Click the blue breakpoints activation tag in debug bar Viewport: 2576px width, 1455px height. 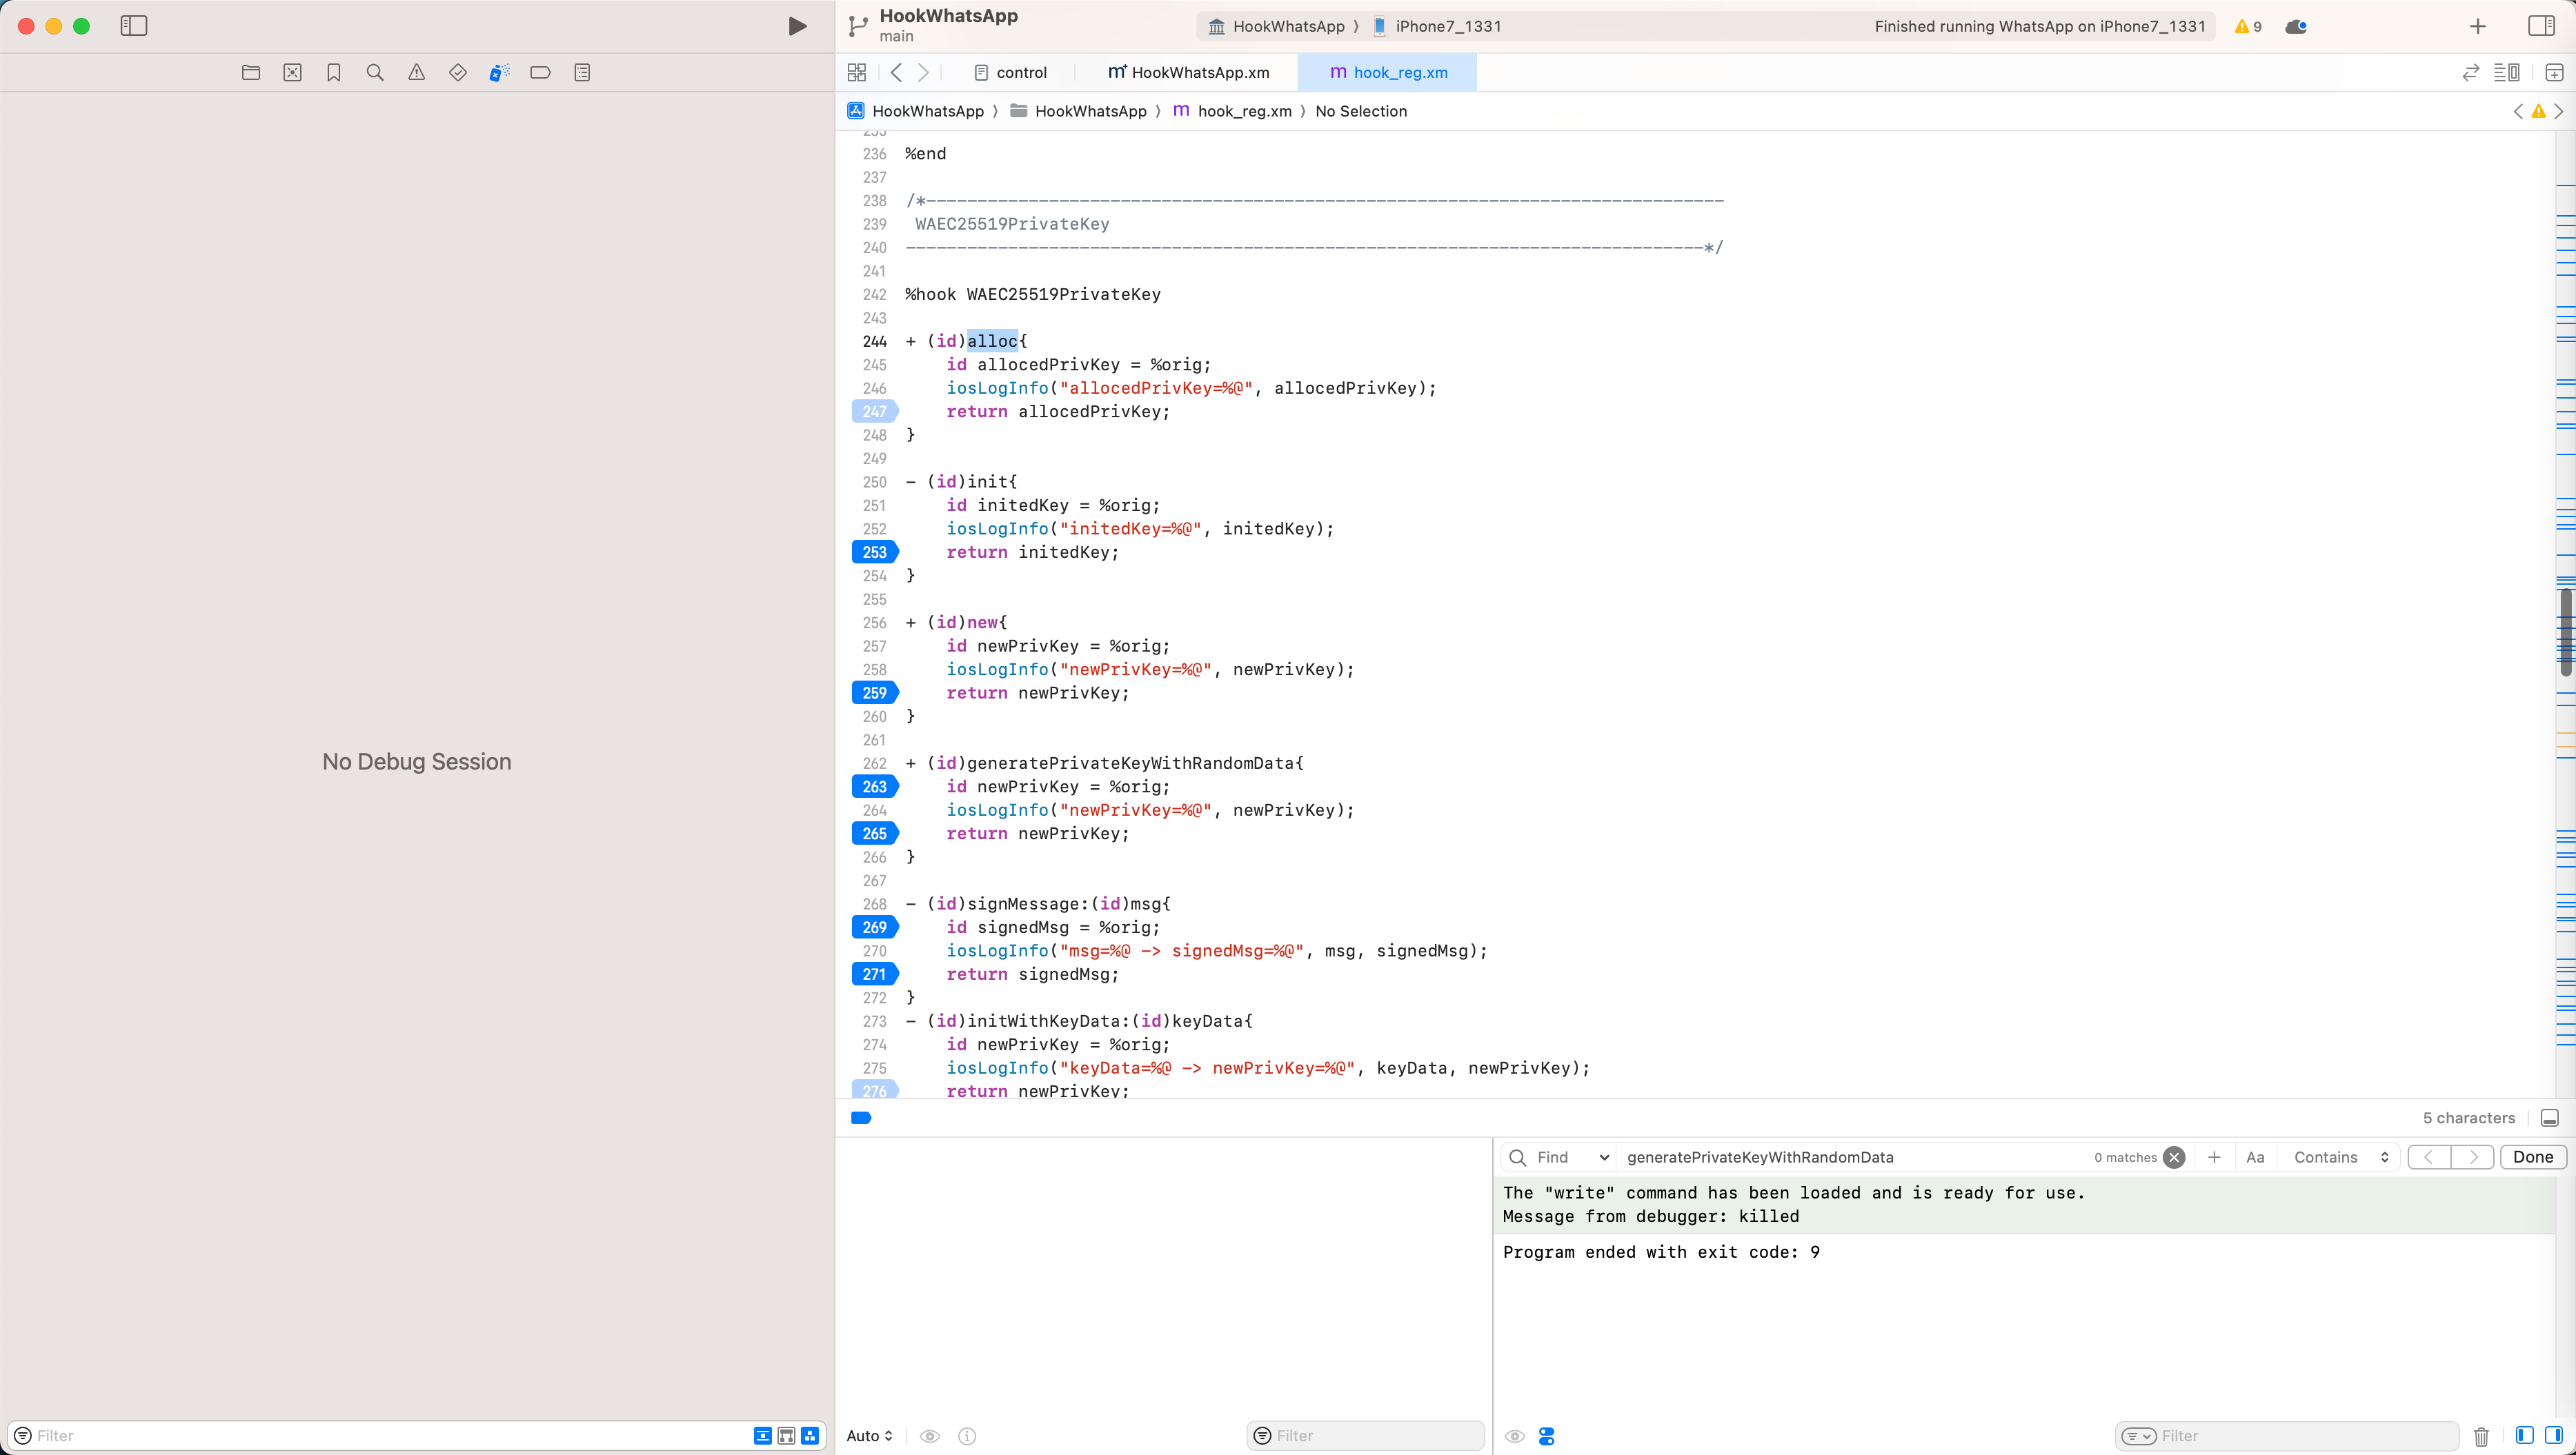point(861,1117)
